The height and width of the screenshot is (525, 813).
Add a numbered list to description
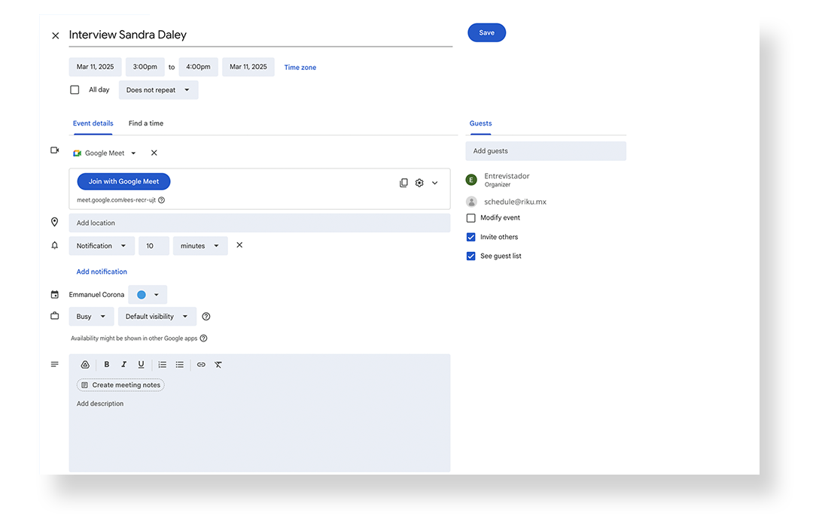point(162,365)
